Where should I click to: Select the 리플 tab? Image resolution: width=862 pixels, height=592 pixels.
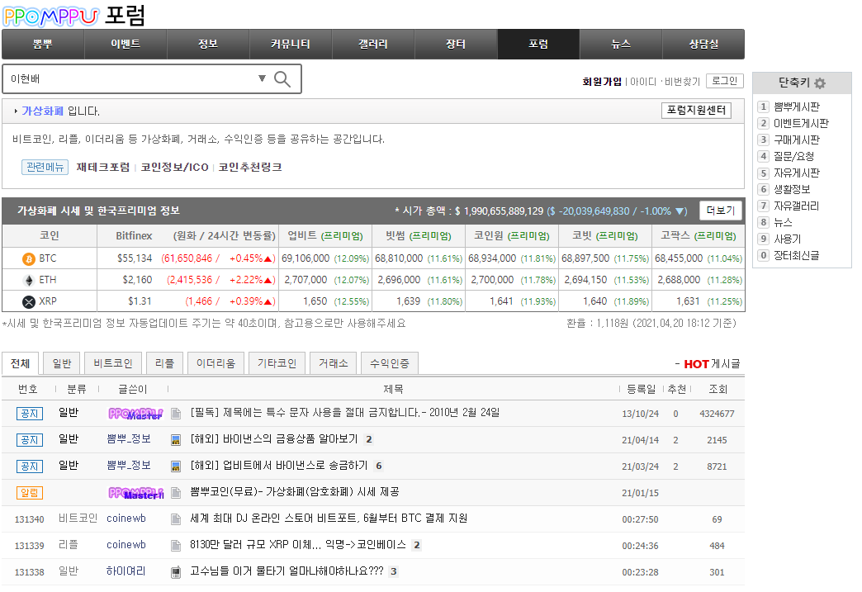pyautogui.click(x=164, y=363)
